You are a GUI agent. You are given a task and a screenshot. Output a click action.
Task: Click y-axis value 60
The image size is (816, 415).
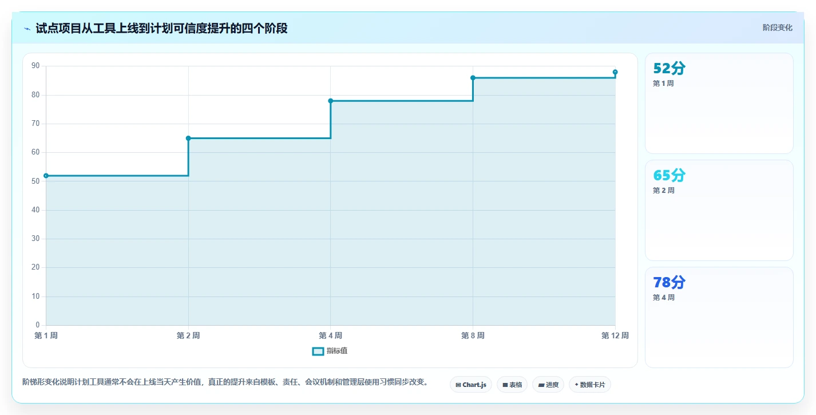tap(35, 152)
